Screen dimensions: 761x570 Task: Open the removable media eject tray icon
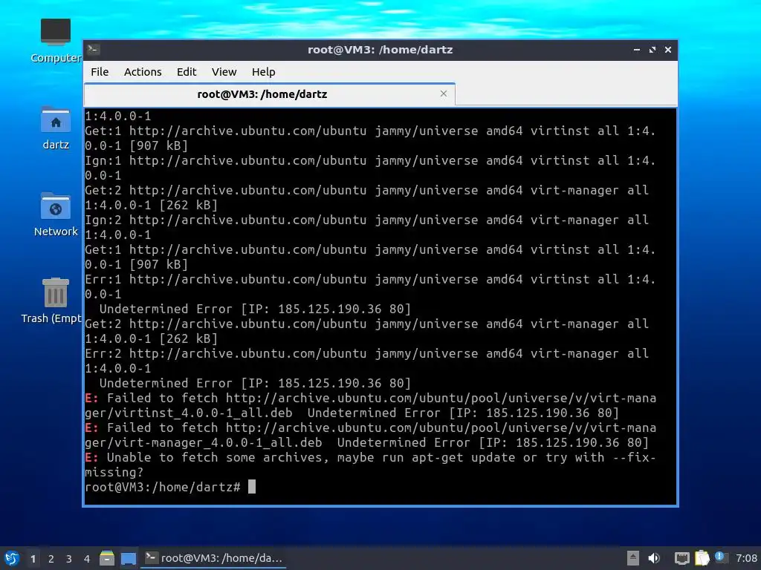pos(633,558)
